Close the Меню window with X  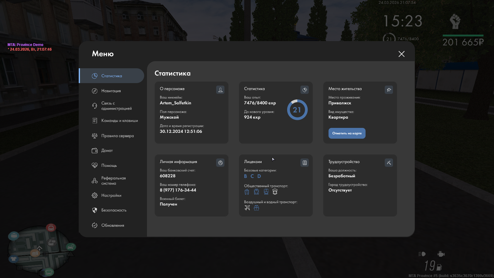coord(401,54)
